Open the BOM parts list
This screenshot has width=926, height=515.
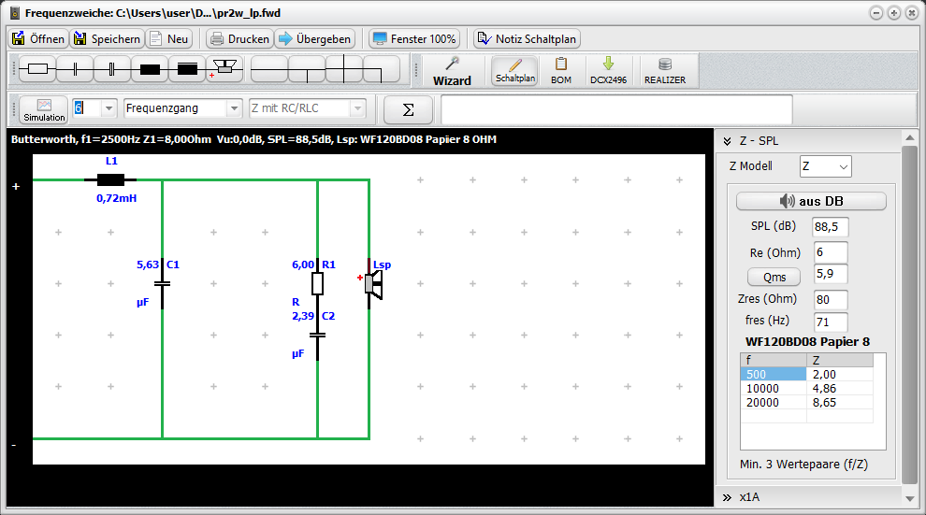tap(561, 71)
